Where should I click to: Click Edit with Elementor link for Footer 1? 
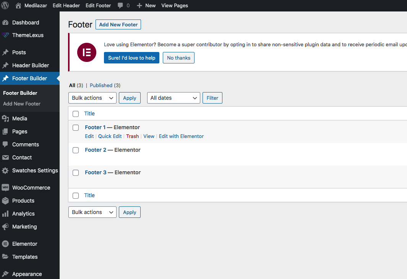(x=181, y=136)
